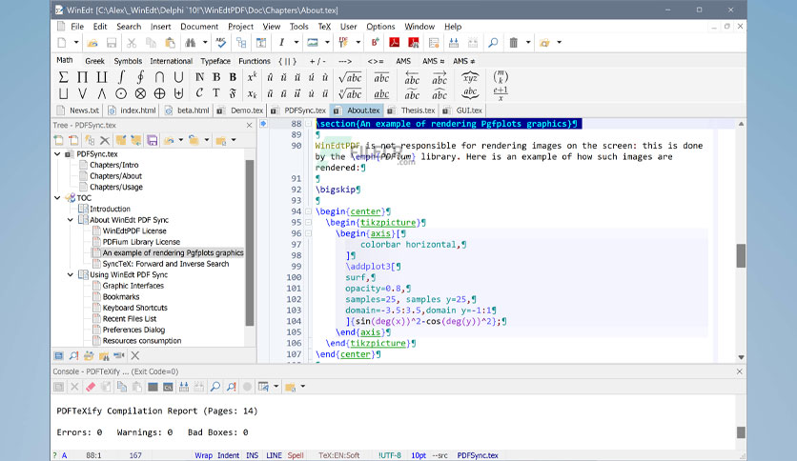Insert the summation symbol from Math toolbar
This screenshot has height=461, width=797.
pos(63,77)
